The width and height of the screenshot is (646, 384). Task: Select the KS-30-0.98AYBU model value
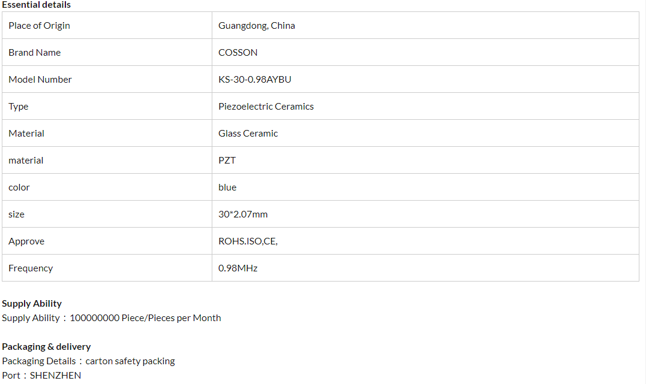(254, 80)
